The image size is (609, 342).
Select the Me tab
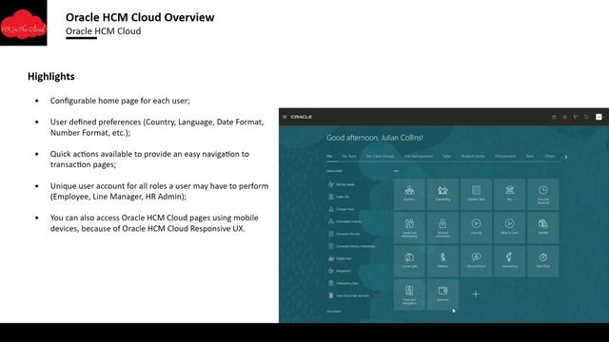(x=329, y=156)
